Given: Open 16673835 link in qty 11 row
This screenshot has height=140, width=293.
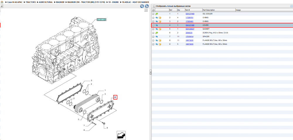Looking at the screenshot, I should point(189,40).
